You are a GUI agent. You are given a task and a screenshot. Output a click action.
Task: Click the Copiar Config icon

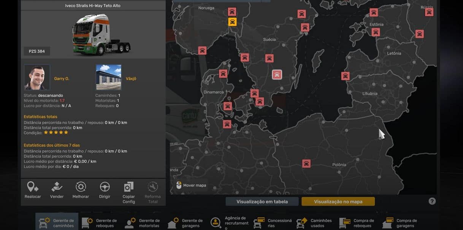(128, 187)
